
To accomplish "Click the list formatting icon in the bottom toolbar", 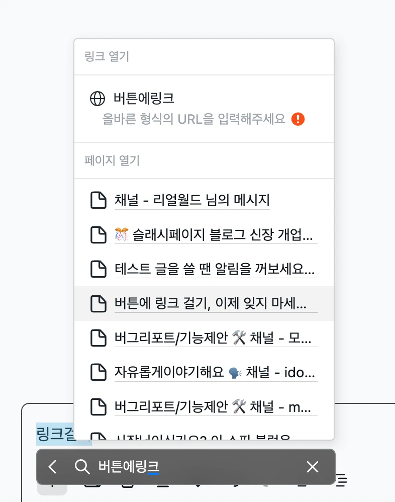I will pyautogui.click(x=342, y=481).
